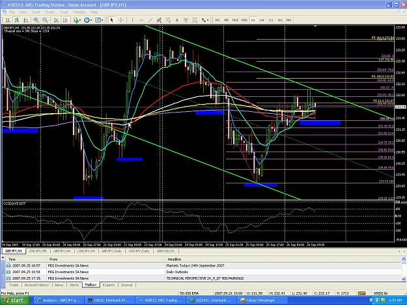
Task: Open the Periods clock button
Action: point(87,20)
